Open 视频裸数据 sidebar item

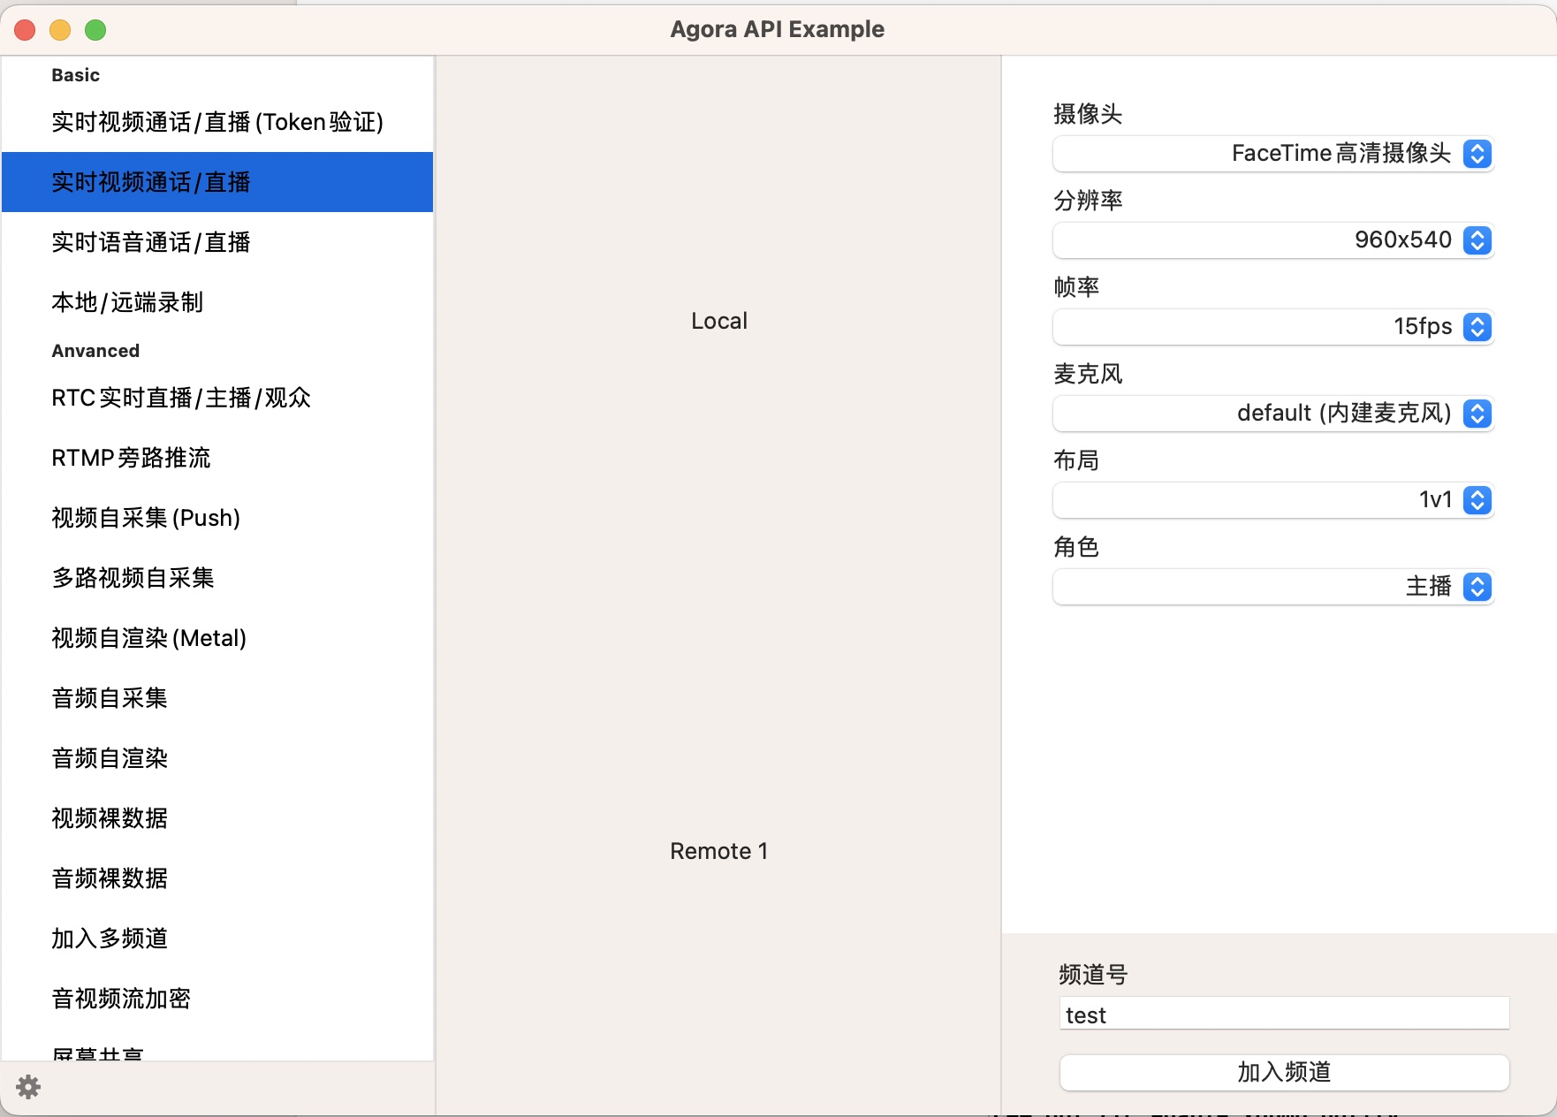(x=217, y=818)
